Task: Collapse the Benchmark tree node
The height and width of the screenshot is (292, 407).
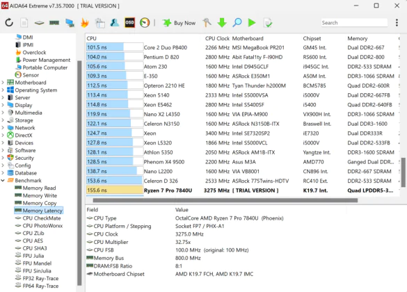Action: (3, 180)
